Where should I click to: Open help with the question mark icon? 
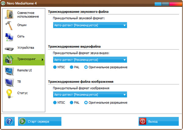pyautogui.click(x=9, y=121)
